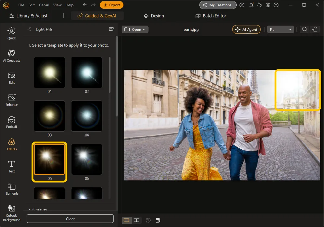The height and width of the screenshot is (227, 324).
Task: Open the Elements sidebar panel
Action: coord(12,189)
